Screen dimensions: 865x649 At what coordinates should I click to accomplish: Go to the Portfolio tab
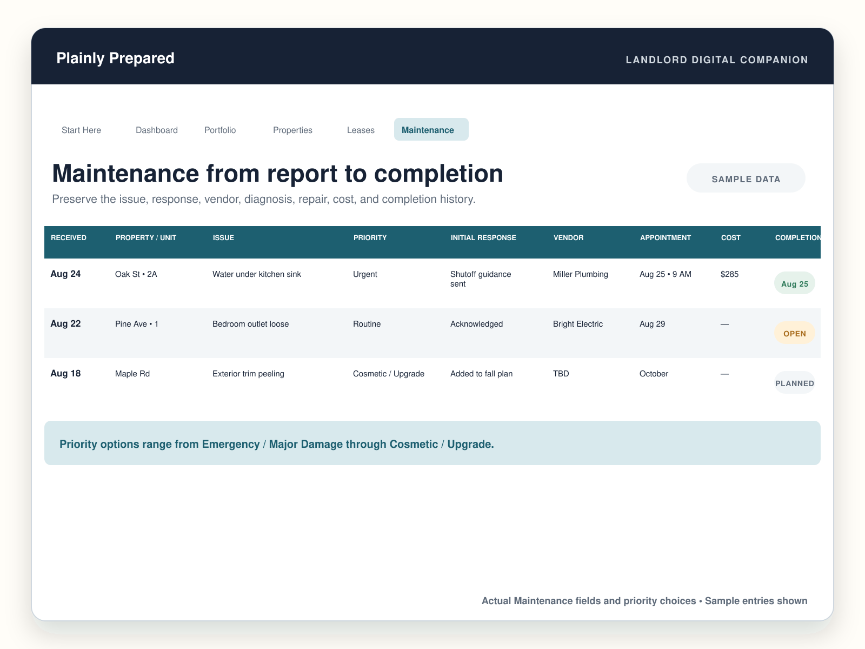pos(220,130)
